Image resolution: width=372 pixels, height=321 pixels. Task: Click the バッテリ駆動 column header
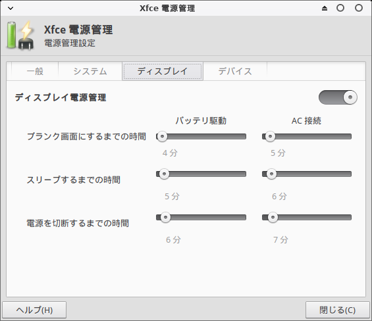(201, 120)
